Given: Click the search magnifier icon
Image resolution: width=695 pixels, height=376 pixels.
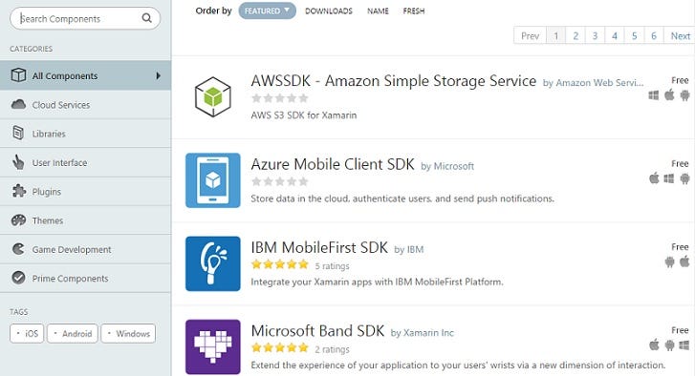Looking at the screenshot, I should click(x=146, y=18).
